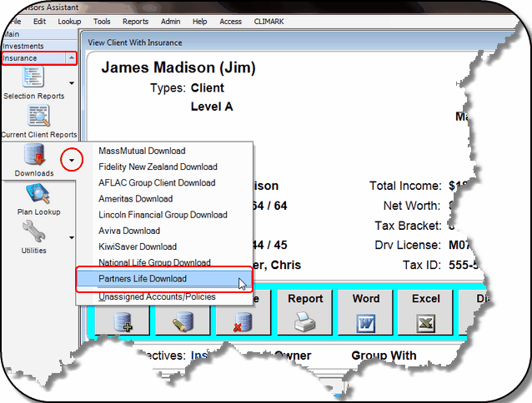532x403 pixels.
Task: Expand the Selection Reports dropdown arrow
Action: pyautogui.click(x=71, y=83)
